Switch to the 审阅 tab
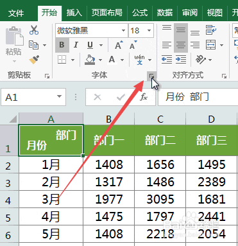Image resolution: width=238 pixels, height=246 pixels. tap(190, 13)
